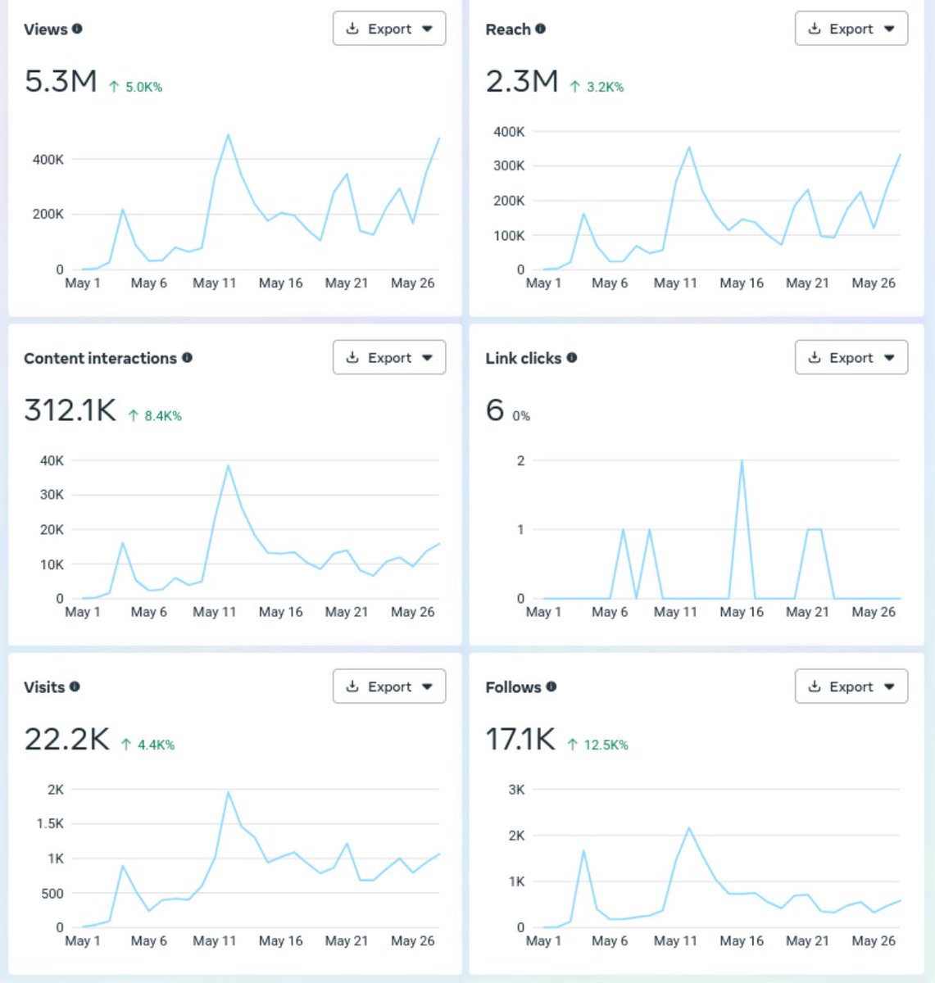Click the 5.3M Views total
The image size is (935, 983).
pyautogui.click(x=61, y=81)
